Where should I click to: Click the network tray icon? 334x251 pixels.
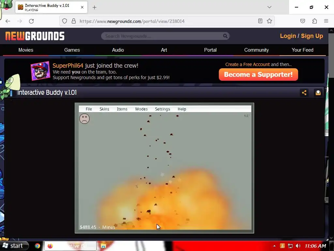pyautogui.click(x=290, y=246)
